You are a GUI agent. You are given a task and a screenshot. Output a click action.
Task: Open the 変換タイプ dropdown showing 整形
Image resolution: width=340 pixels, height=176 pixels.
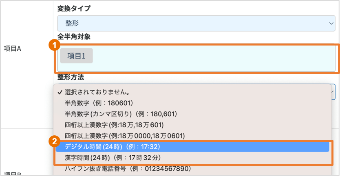[196, 24]
